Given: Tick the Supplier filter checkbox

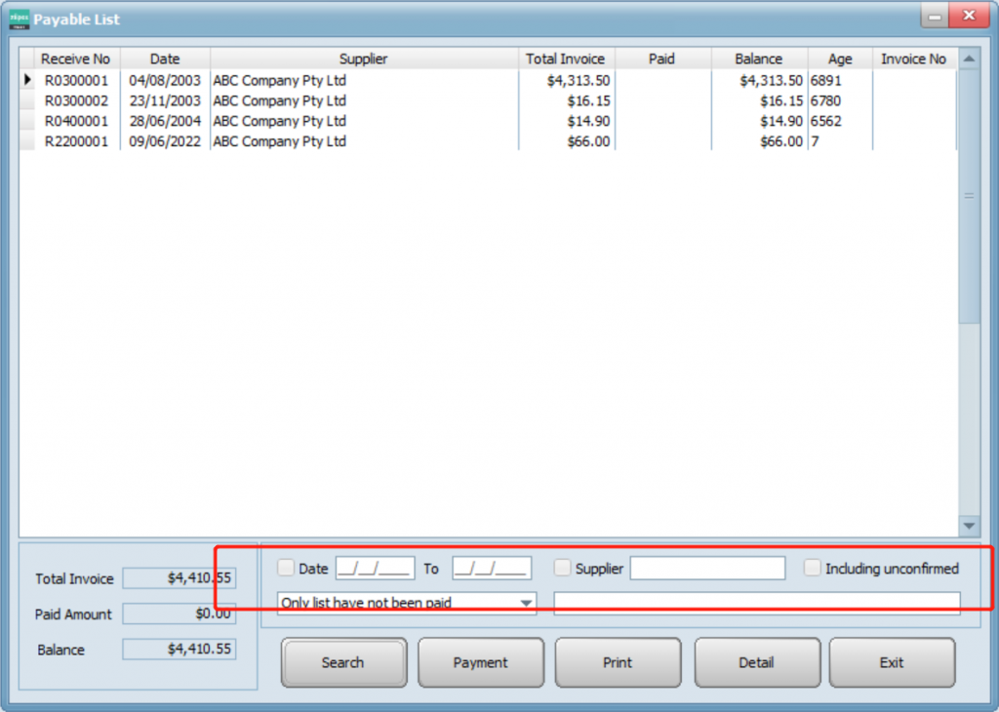Looking at the screenshot, I should (x=563, y=568).
